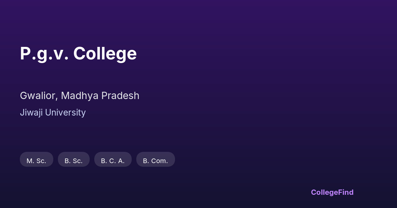Click the CollegeFind brand logo
This screenshot has width=397, height=208.
click(332, 192)
